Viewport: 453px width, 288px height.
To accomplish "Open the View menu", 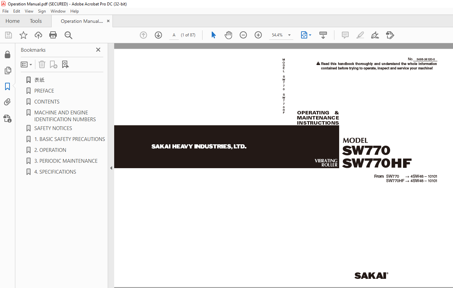I will pos(29,11).
